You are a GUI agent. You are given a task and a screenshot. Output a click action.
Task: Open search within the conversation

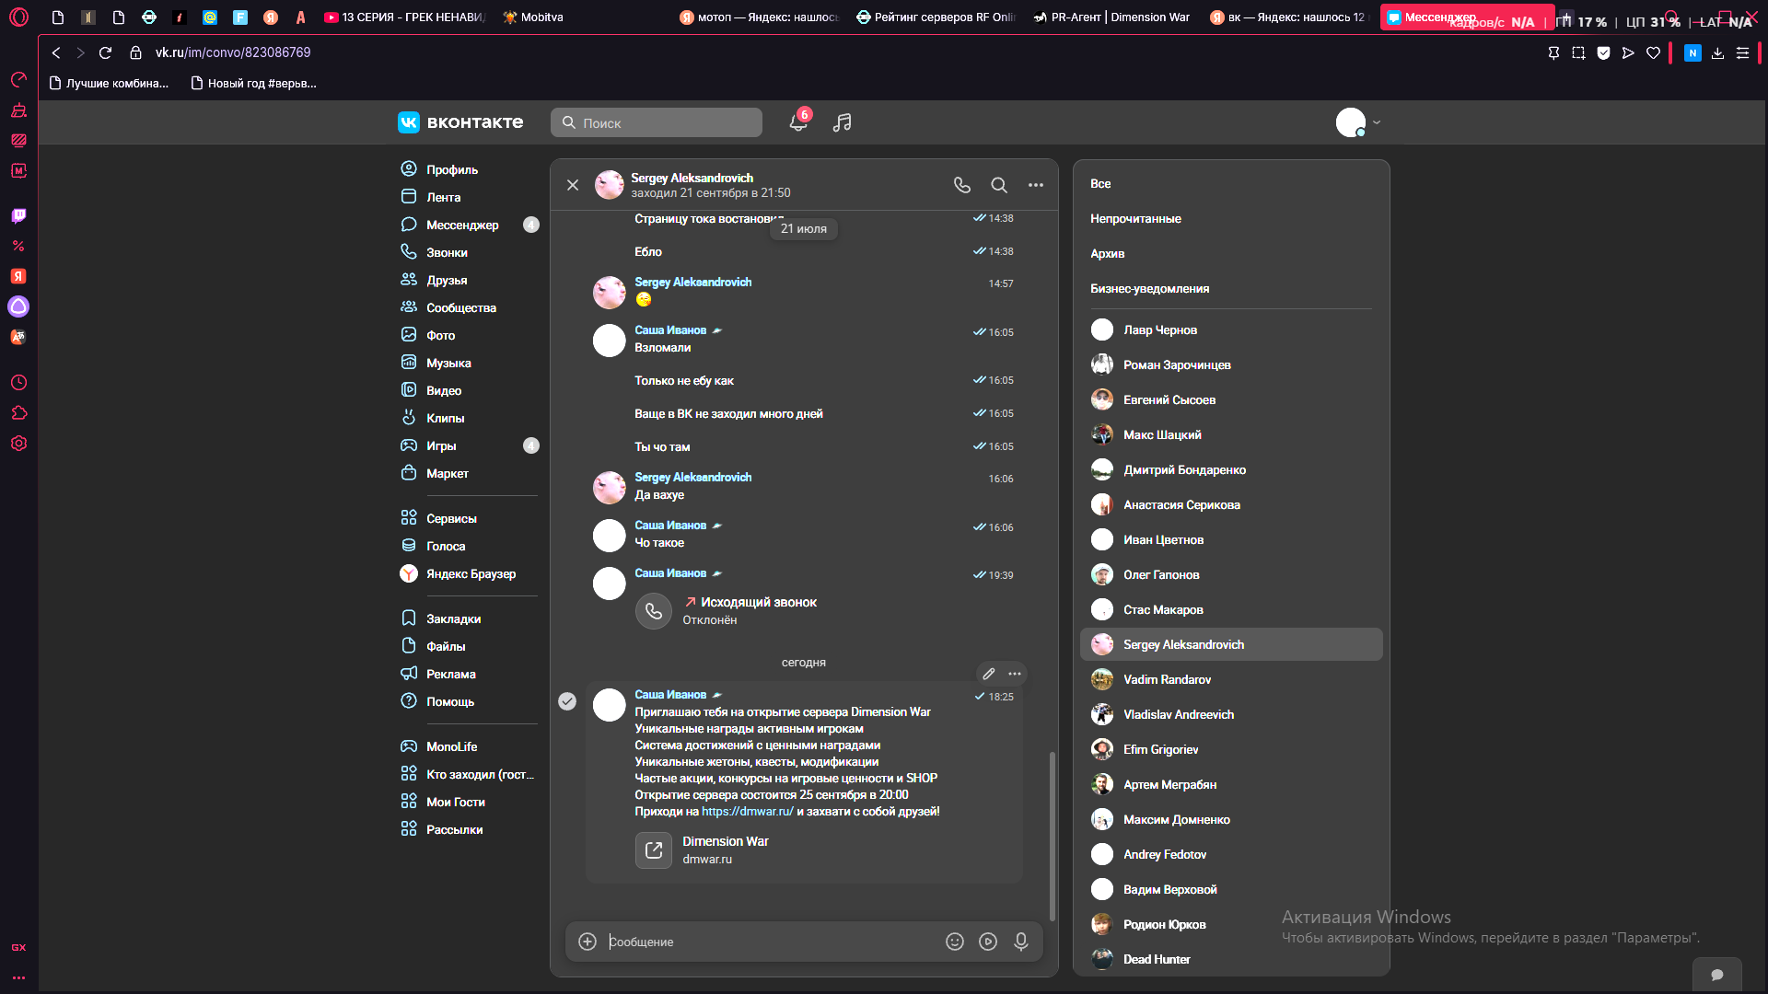click(999, 185)
